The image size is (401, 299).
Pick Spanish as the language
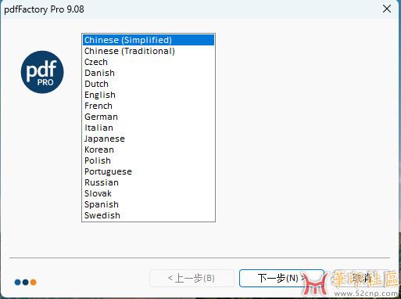coord(149,204)
